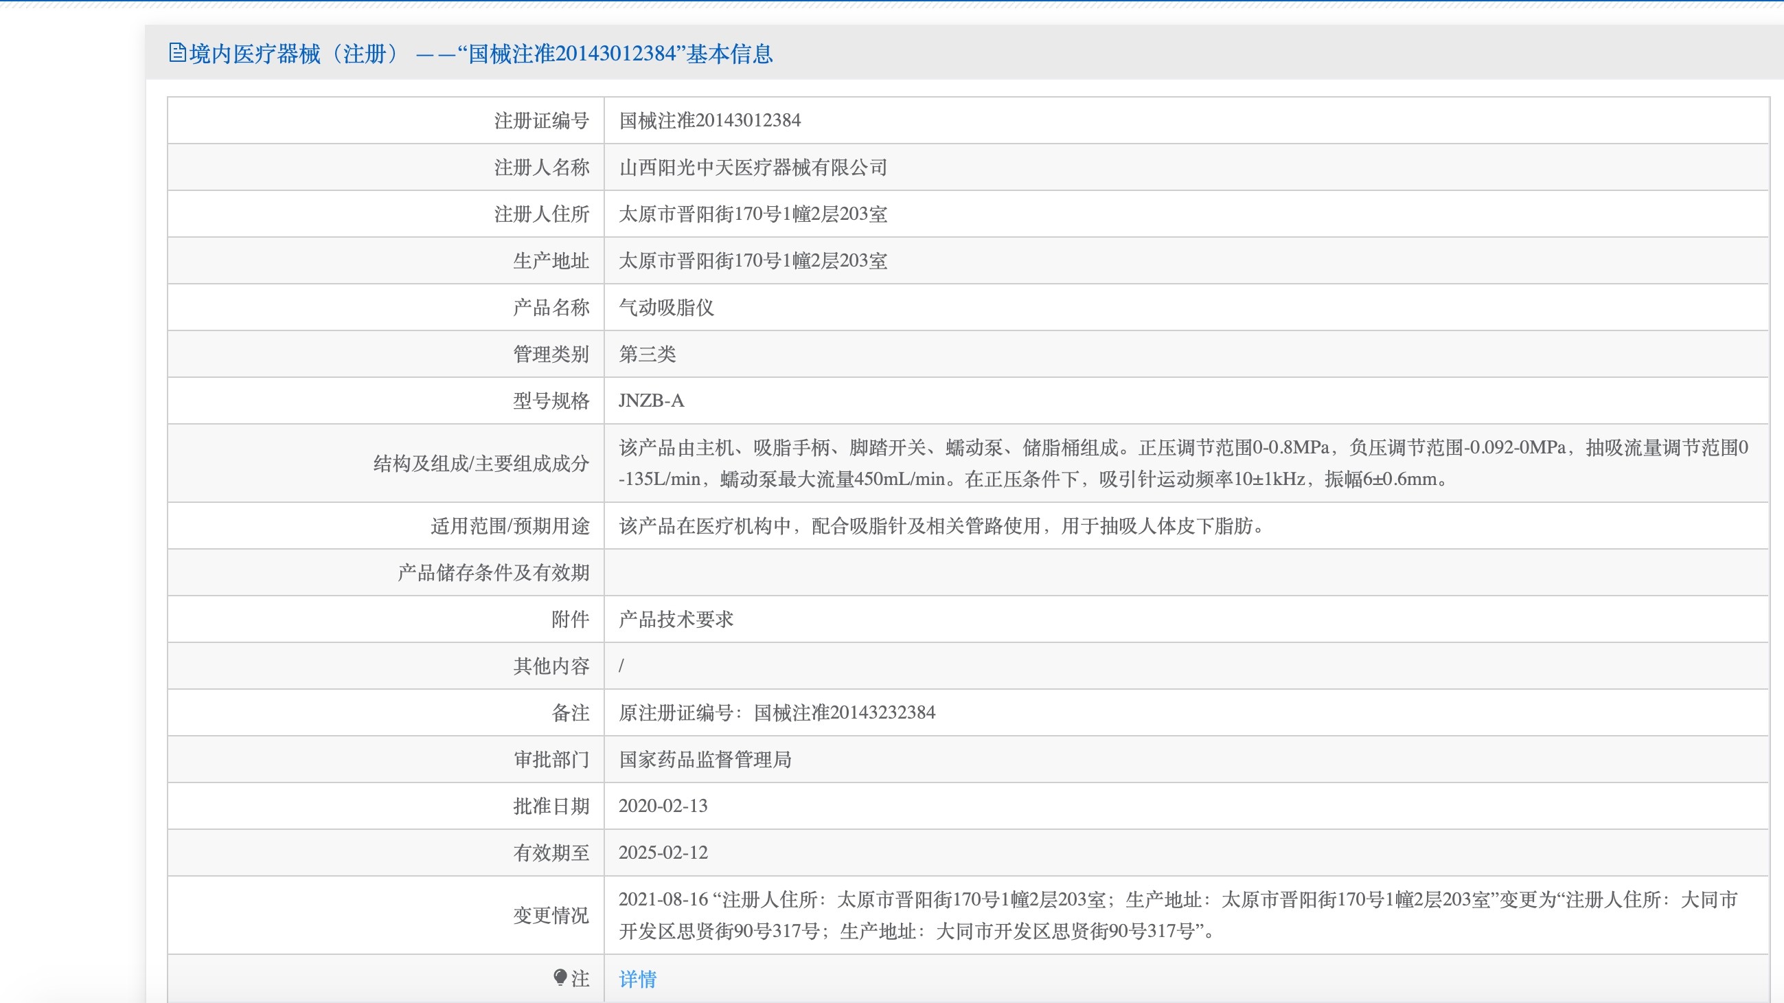This screenshot has height=1003, width=1784.
Task: Click the heading 境内医疗器械（注册）基本信息
Action: click(x=481, y=54)
